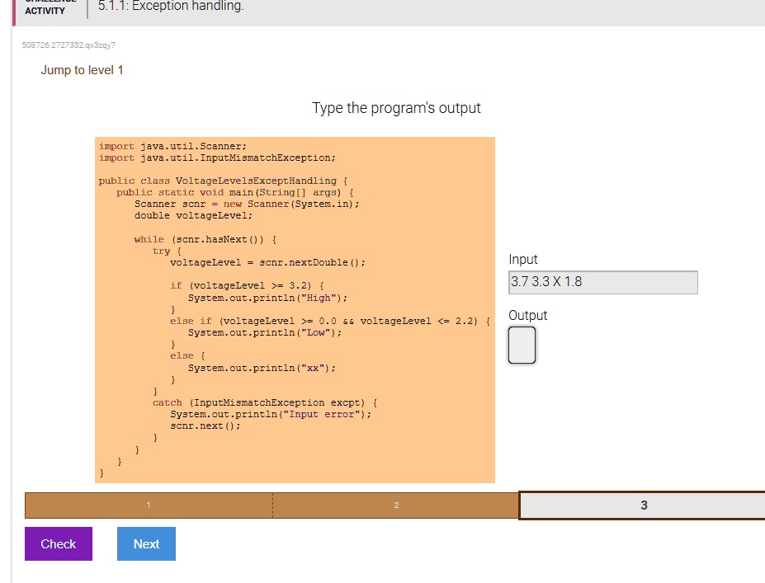Click the purple Check button
This screenshot has width=765, height=583.
[59, 544]
